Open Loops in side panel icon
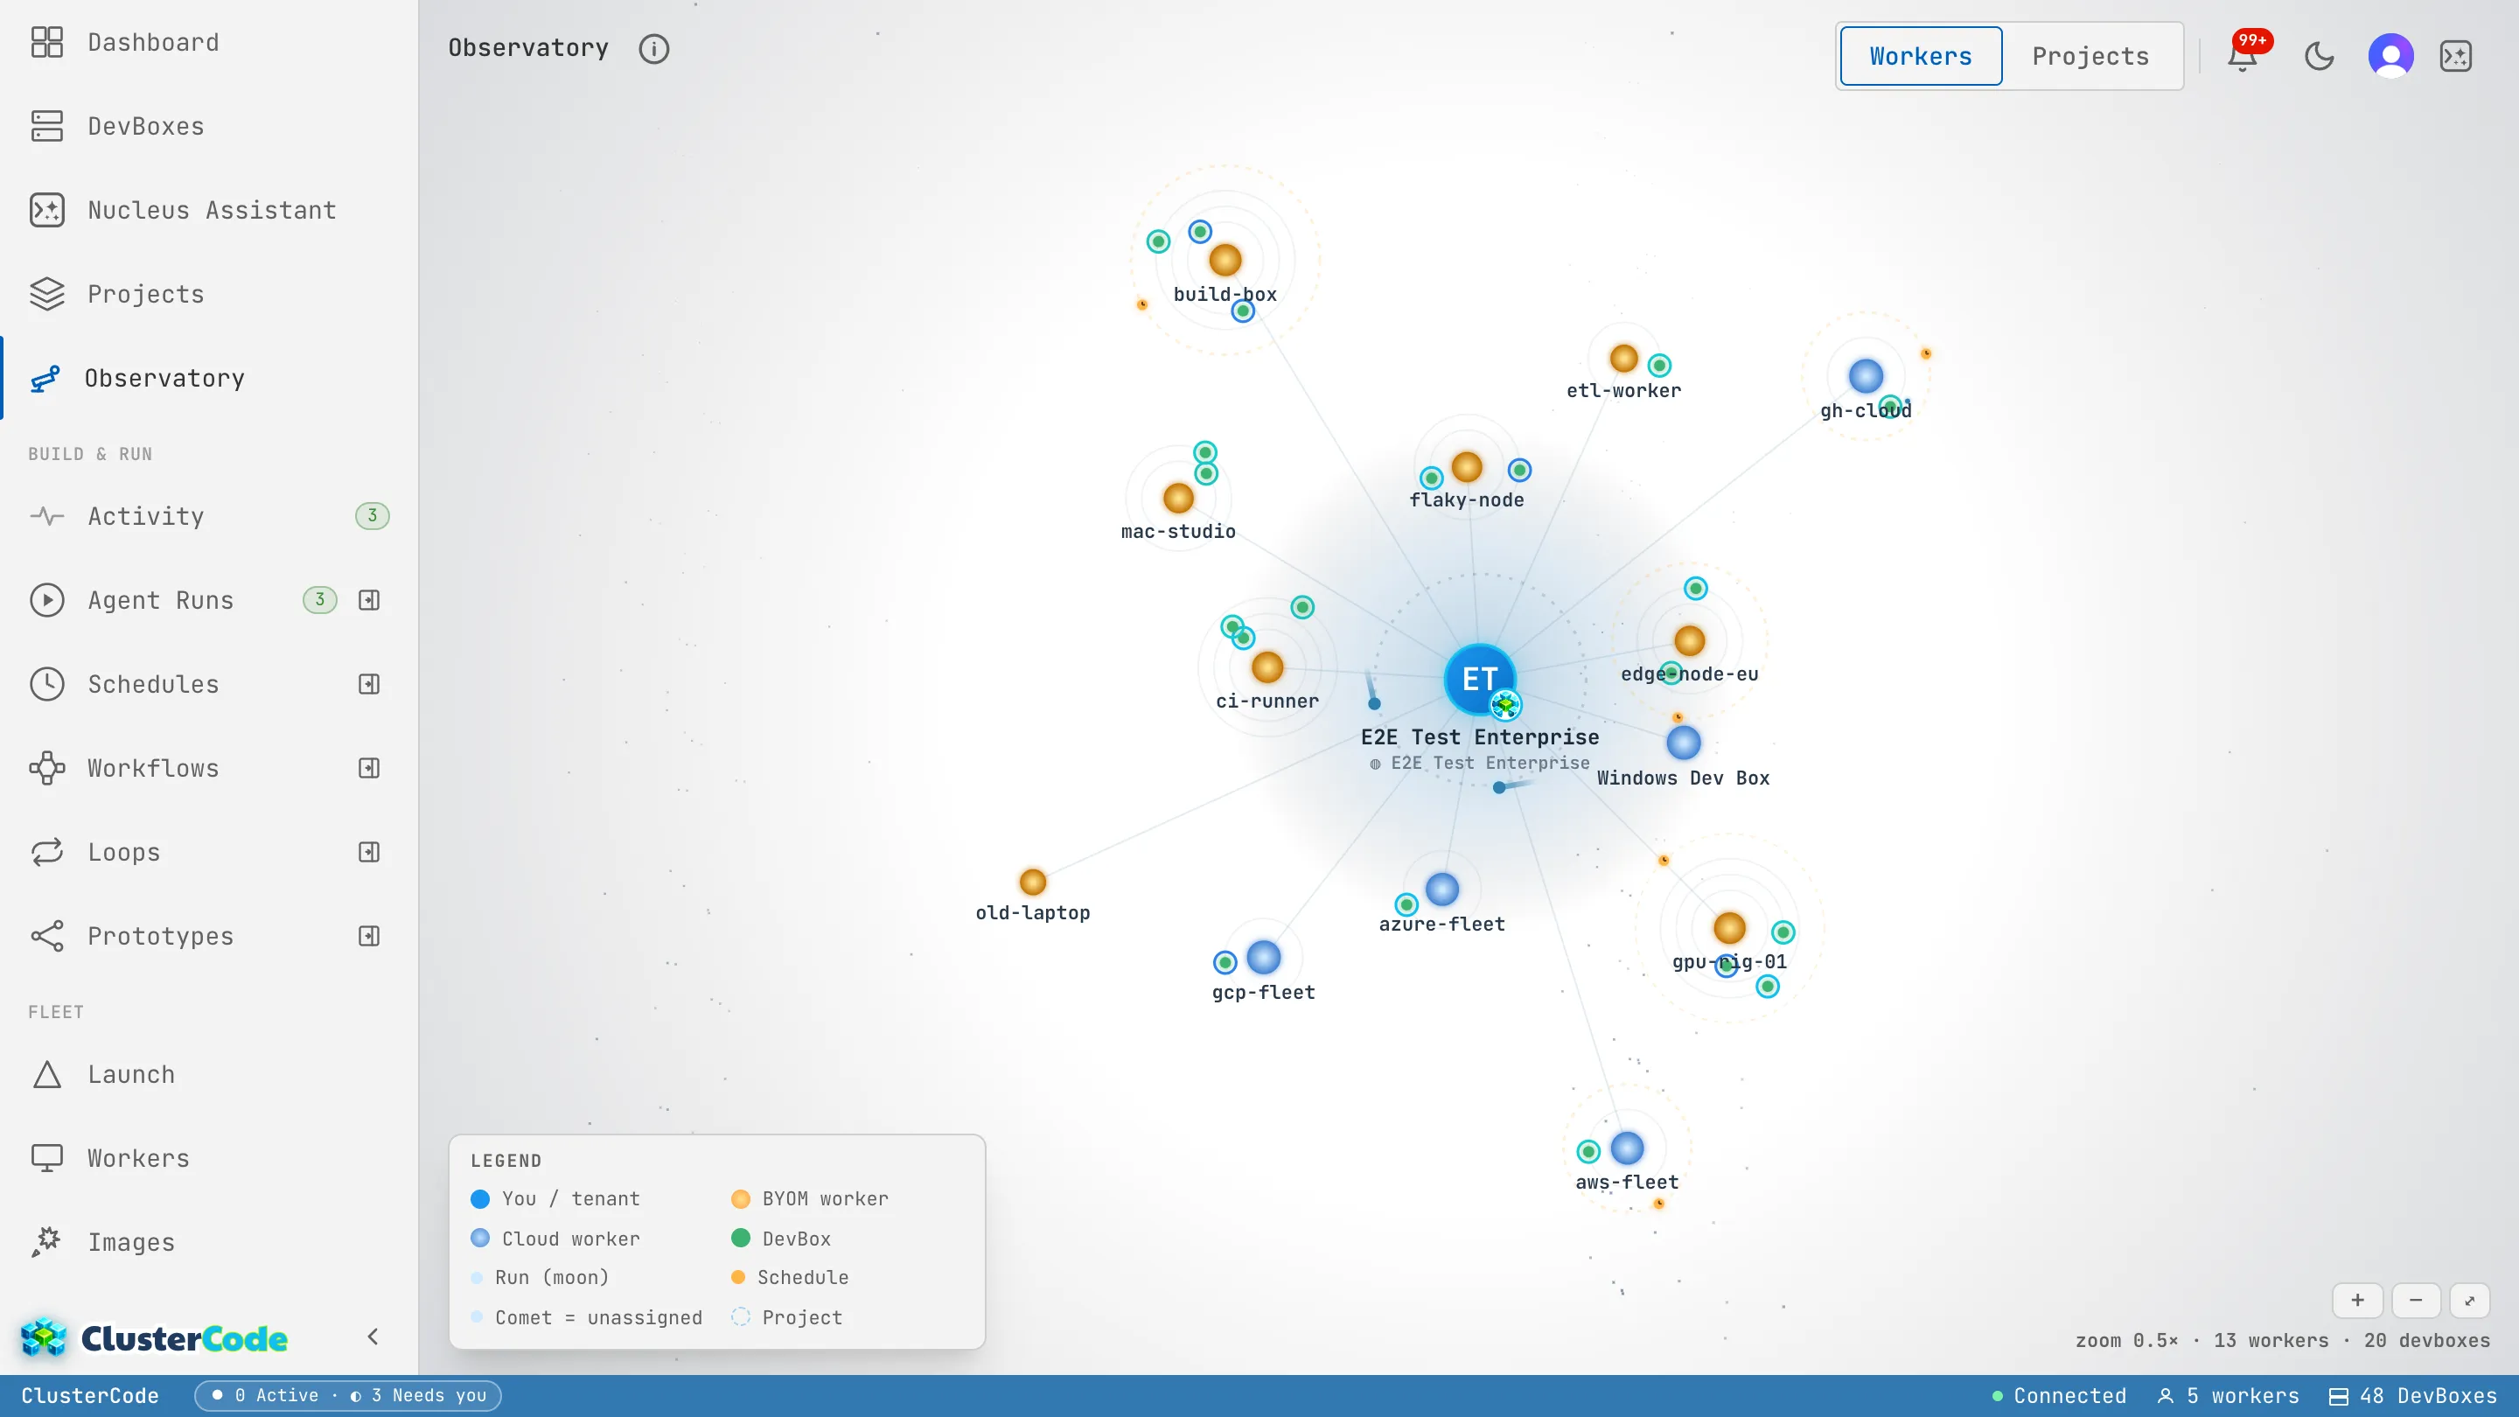 coord(368,852)
